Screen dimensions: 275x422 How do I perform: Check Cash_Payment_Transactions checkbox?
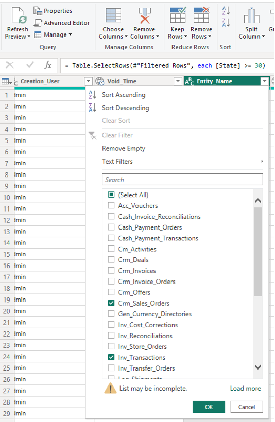point(111,238)
